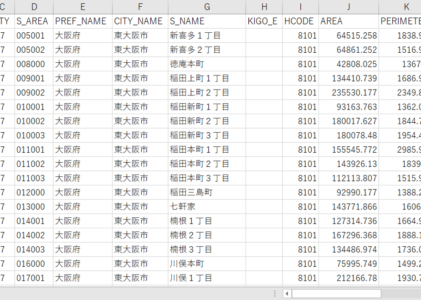The height and width of the screenshot is (300, 421).
Task: Select column D header
Action: pos(34,7)
